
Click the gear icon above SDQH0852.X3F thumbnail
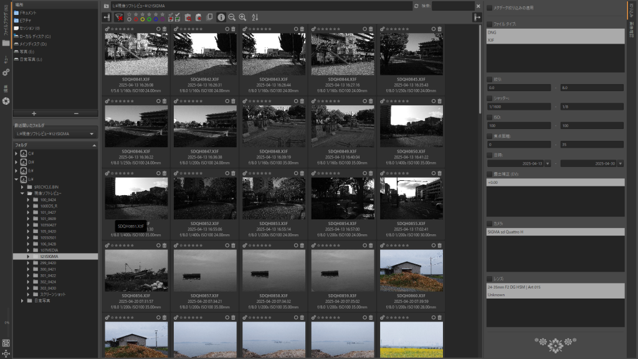(176, 173)
